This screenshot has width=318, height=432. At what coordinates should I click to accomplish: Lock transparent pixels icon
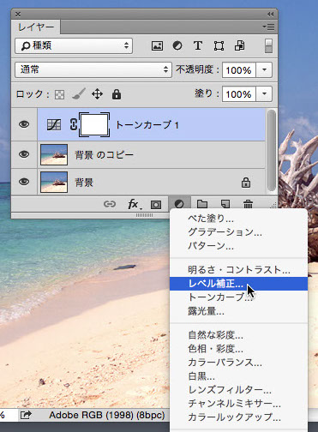click(x=59, y=94)
